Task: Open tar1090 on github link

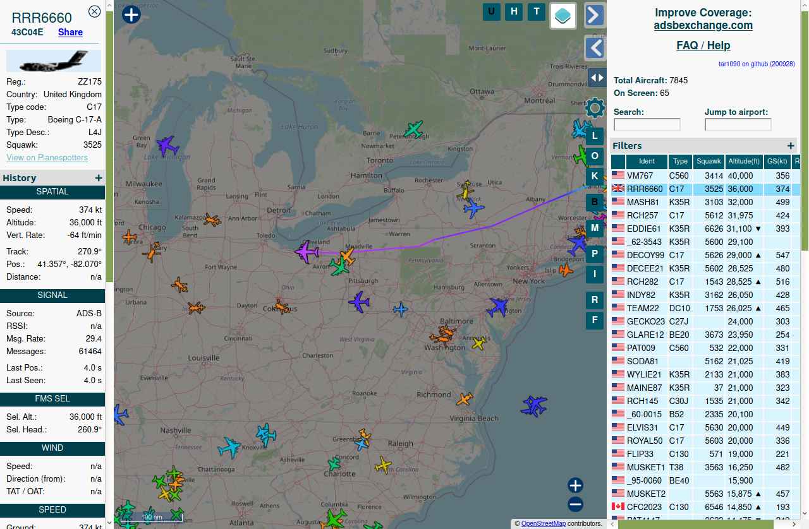Action: (757, 64)
